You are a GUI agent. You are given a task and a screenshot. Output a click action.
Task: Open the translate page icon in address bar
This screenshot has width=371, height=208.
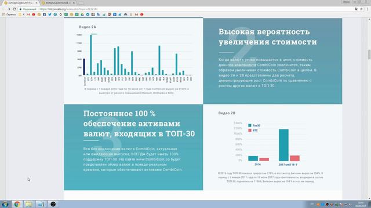tap(357, 9)
